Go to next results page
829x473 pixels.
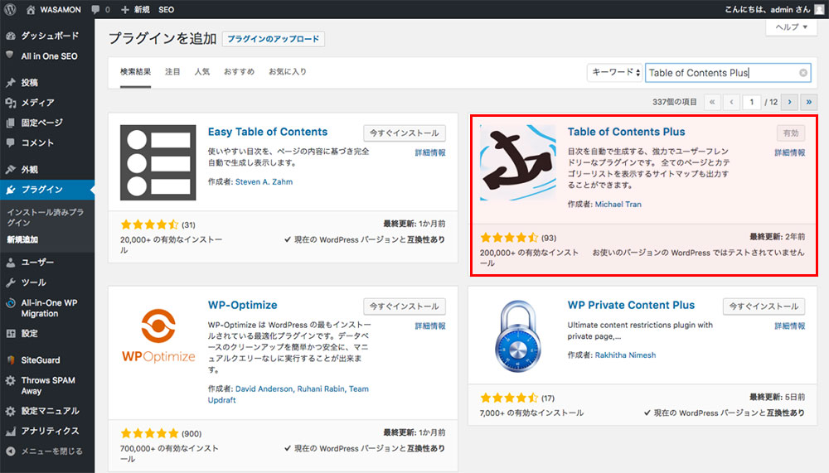tap(789, 102)
